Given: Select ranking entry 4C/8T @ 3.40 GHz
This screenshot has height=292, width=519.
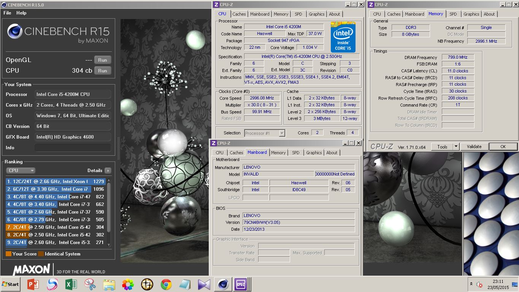Looking at the screenshot, I should point(56,204).
